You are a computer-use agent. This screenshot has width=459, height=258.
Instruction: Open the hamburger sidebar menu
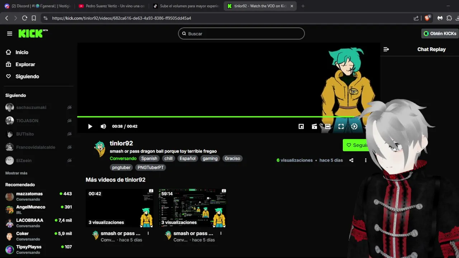point(10,34)
